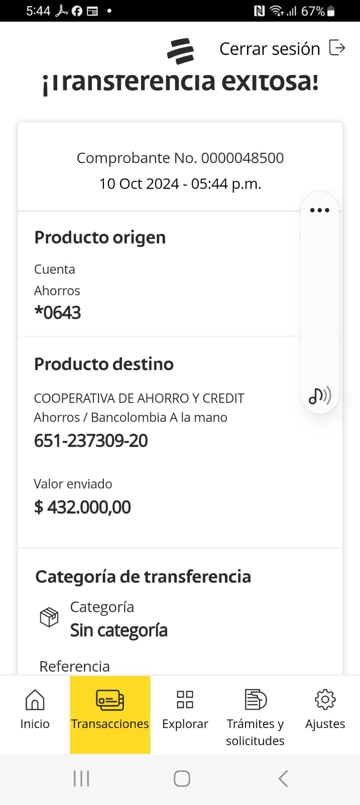Tap the Inicio home icon
The image size is (360, 805).
click(35, 699)
